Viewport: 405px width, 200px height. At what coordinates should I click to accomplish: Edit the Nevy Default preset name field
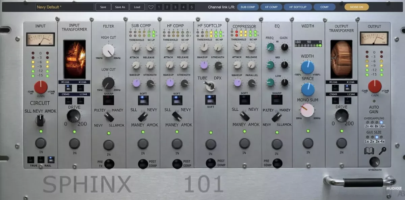point(65,7)
